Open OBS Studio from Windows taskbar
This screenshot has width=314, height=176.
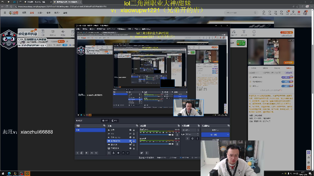click(21, 173)
